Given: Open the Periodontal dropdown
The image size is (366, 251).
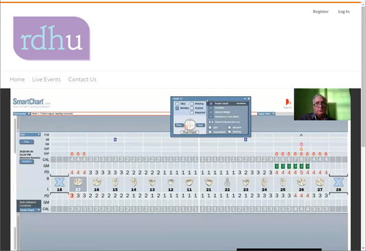Looking at the screenshot, I should pos(24,114).
